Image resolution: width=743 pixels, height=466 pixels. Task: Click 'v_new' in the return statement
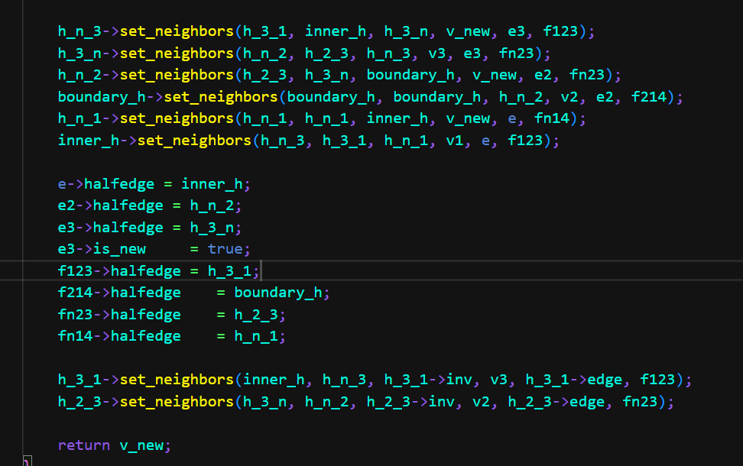coord(145,445)
